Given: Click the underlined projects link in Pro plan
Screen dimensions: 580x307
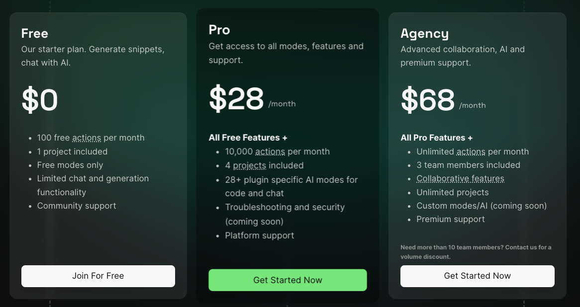Looking at the screenshot, I should click(x=249, y=165).
